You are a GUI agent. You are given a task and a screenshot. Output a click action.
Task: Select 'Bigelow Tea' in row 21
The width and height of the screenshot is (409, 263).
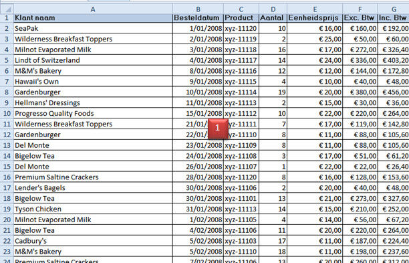point(93,230)
